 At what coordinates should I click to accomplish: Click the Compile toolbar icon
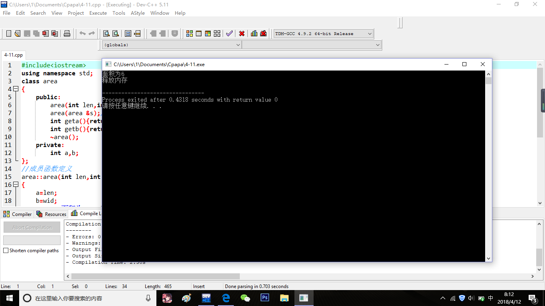click(x=190, y=33)
